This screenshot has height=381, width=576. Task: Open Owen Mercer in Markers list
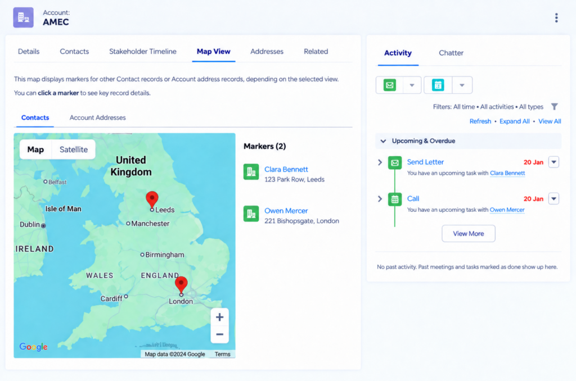tap(286, 211)
